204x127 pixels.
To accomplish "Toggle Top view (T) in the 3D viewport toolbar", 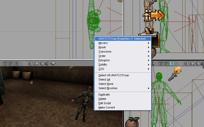I will click(5, 63).
